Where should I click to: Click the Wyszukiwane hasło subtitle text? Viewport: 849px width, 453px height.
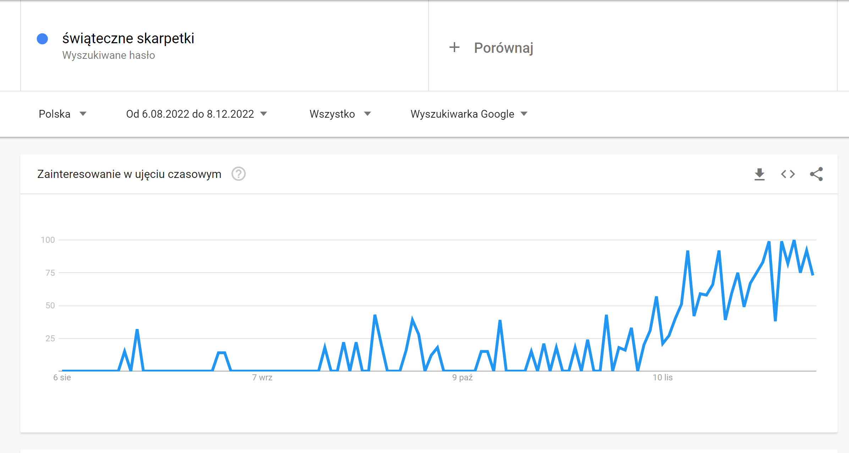click(x=109, y=55)
